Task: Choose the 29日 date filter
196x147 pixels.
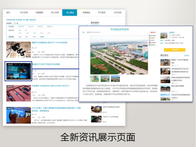Action: [x=49, y=33]
